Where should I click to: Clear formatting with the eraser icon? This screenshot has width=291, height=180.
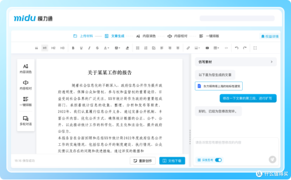tap(127, 48)
